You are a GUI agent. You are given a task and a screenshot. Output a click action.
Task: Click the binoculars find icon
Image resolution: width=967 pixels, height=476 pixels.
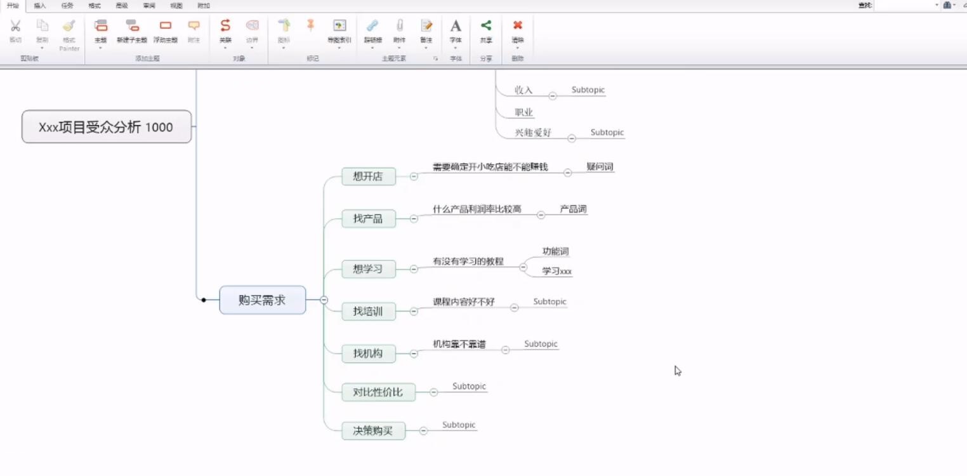pyautogui.click(x=947, y=5)
